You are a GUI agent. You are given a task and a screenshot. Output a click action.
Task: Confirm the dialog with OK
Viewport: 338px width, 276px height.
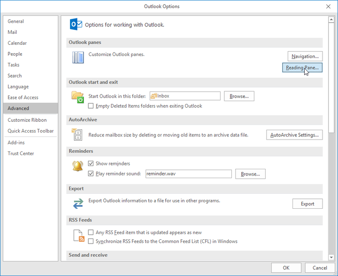(286, 268)
